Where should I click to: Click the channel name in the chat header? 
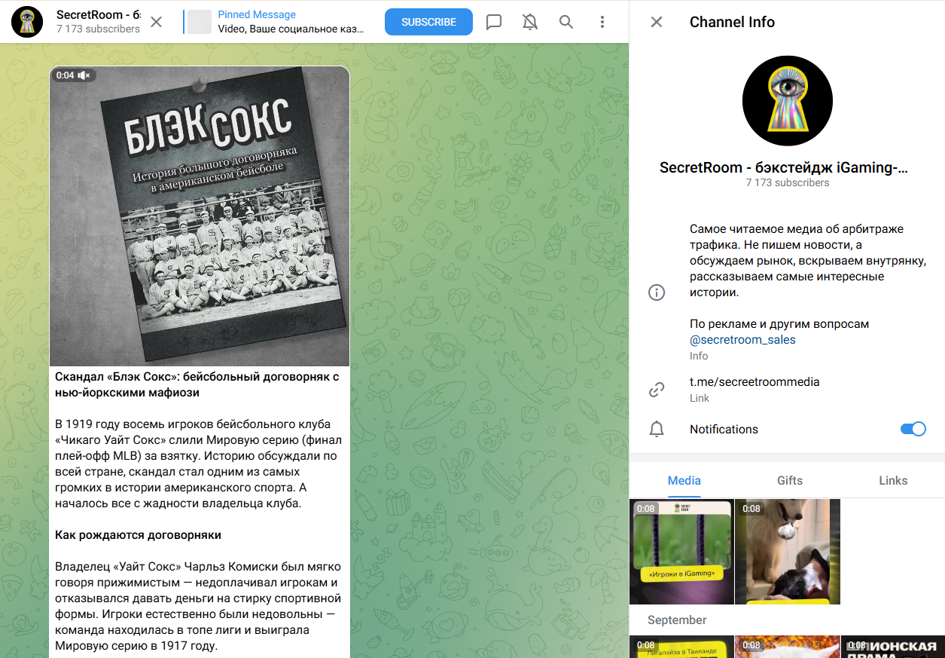click(x=99, y=15)
